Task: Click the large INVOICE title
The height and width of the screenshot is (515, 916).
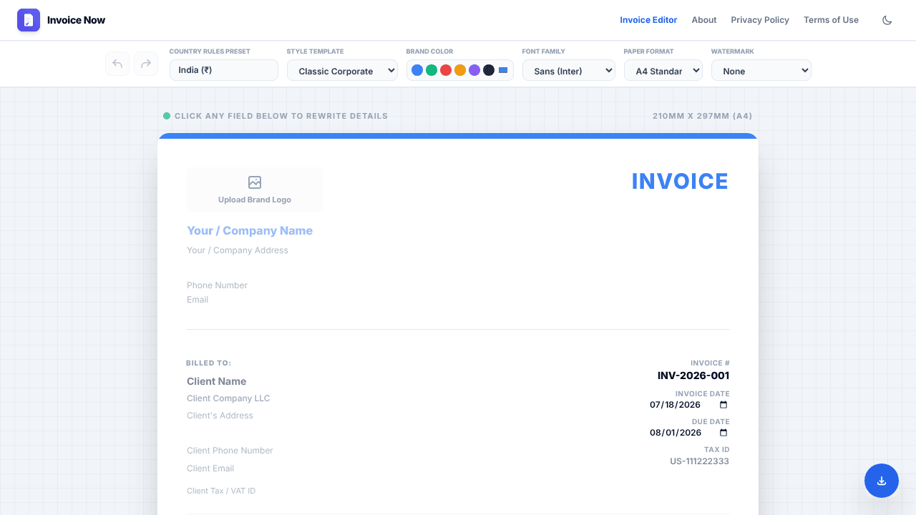Action: pos(680,182)
